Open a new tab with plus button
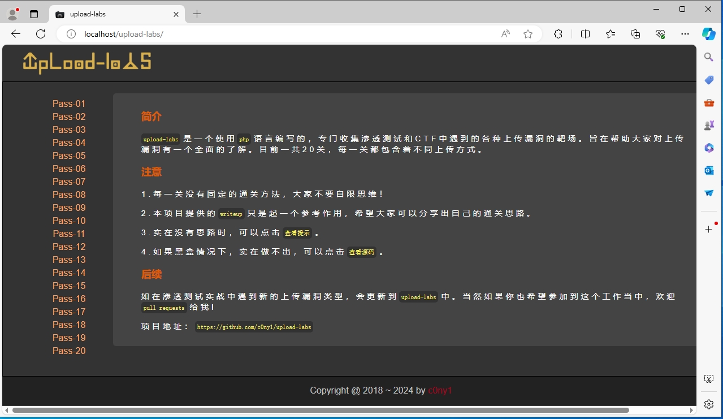 coord(197,14)
